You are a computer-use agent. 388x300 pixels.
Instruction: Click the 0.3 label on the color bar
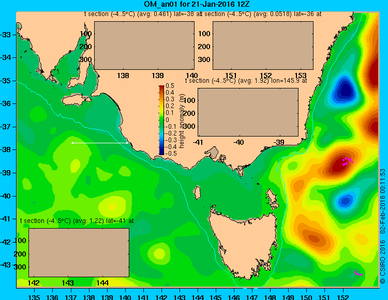[170, 99]
